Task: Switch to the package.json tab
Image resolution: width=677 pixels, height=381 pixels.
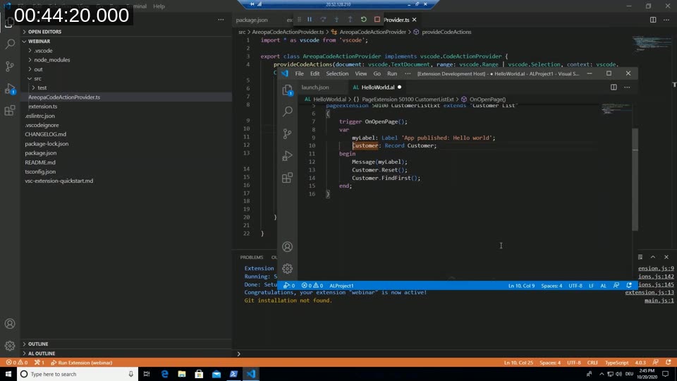Action: pos(252,20)
